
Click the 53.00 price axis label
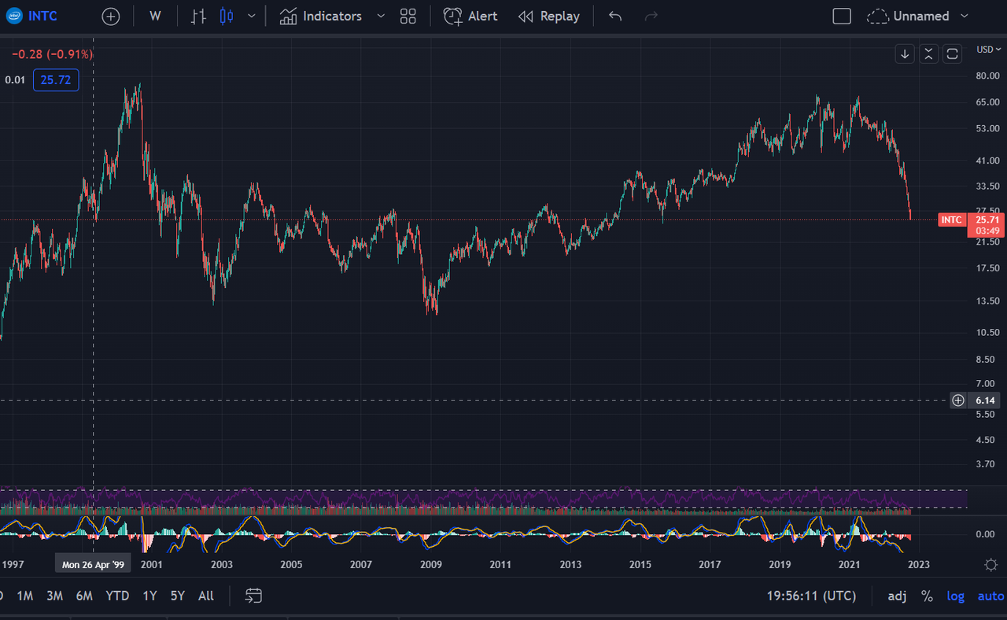[x=987, y=128]
